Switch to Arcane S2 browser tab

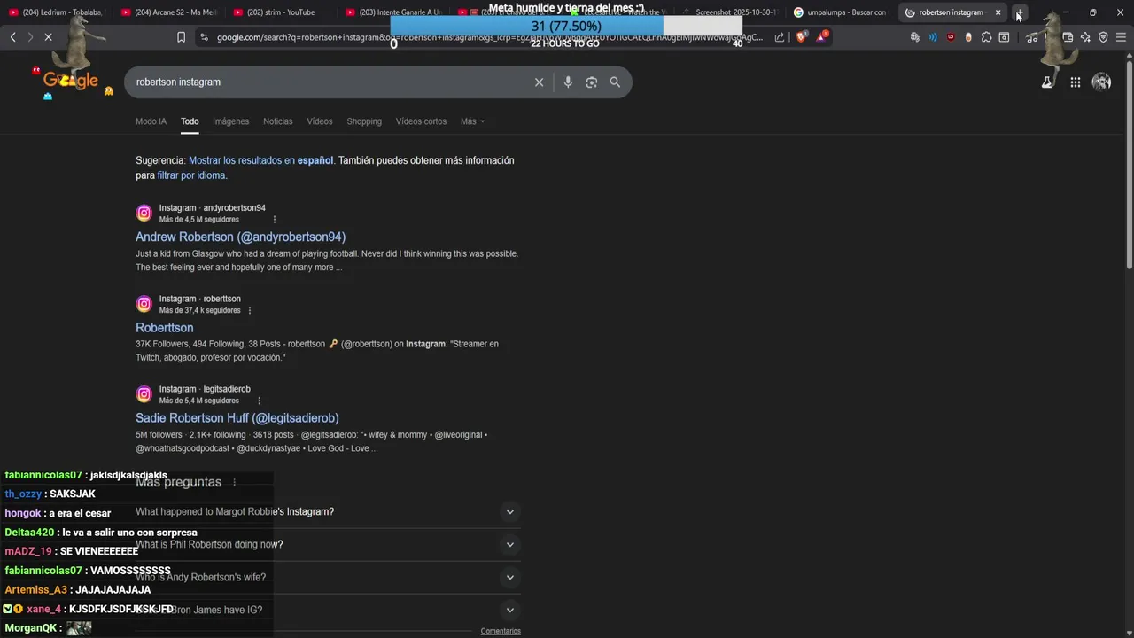[x=168, y=12]
